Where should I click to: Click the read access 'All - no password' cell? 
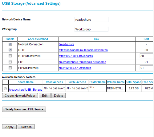tap(54, 88)
